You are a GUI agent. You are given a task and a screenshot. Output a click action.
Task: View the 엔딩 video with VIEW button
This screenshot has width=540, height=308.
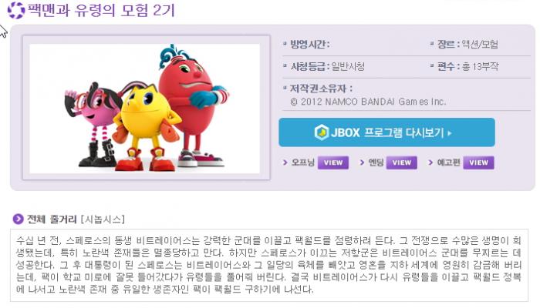click(x=402, y=162)
